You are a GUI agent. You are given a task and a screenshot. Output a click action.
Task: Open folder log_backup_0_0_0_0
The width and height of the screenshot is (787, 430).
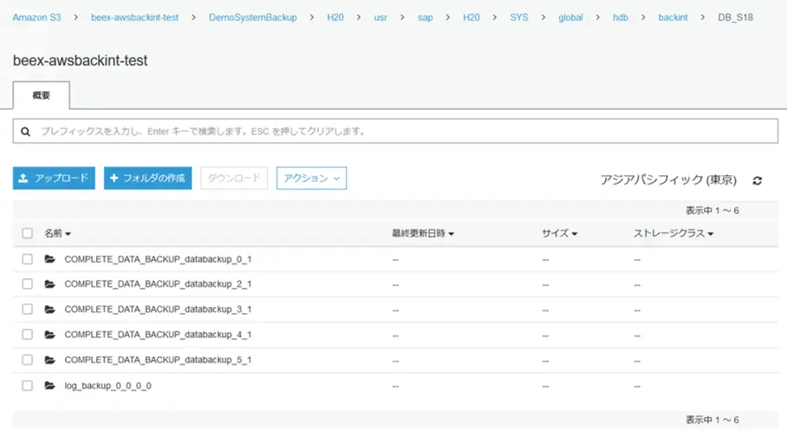(108, 385)
